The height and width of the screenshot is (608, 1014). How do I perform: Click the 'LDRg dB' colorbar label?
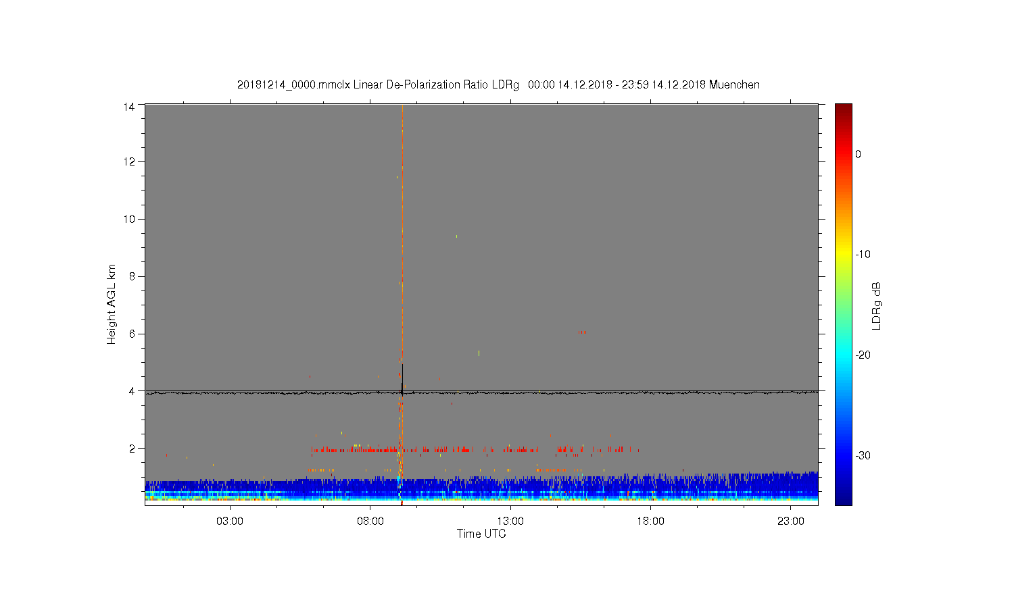pyautogui.click(x=876, y=305)
